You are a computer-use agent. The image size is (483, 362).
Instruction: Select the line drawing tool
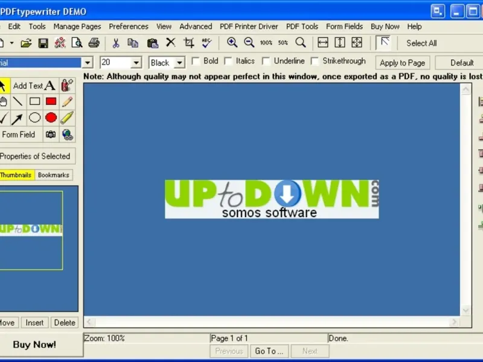click(18, 101)
